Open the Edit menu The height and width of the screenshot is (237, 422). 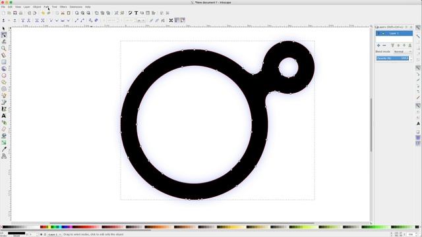point(10,7)
